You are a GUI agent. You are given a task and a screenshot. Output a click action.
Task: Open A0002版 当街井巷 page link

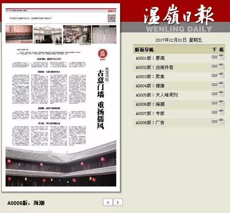tap(154, 67)
